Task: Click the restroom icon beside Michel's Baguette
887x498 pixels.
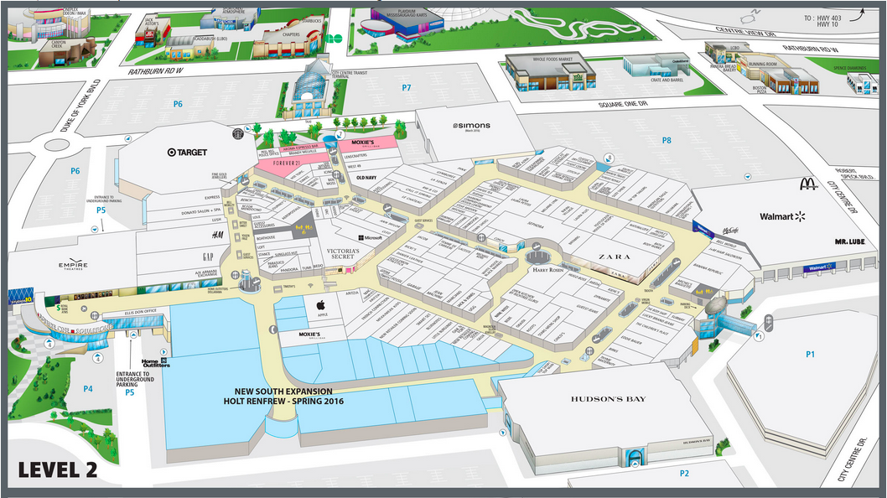Action: coord(703,292)
